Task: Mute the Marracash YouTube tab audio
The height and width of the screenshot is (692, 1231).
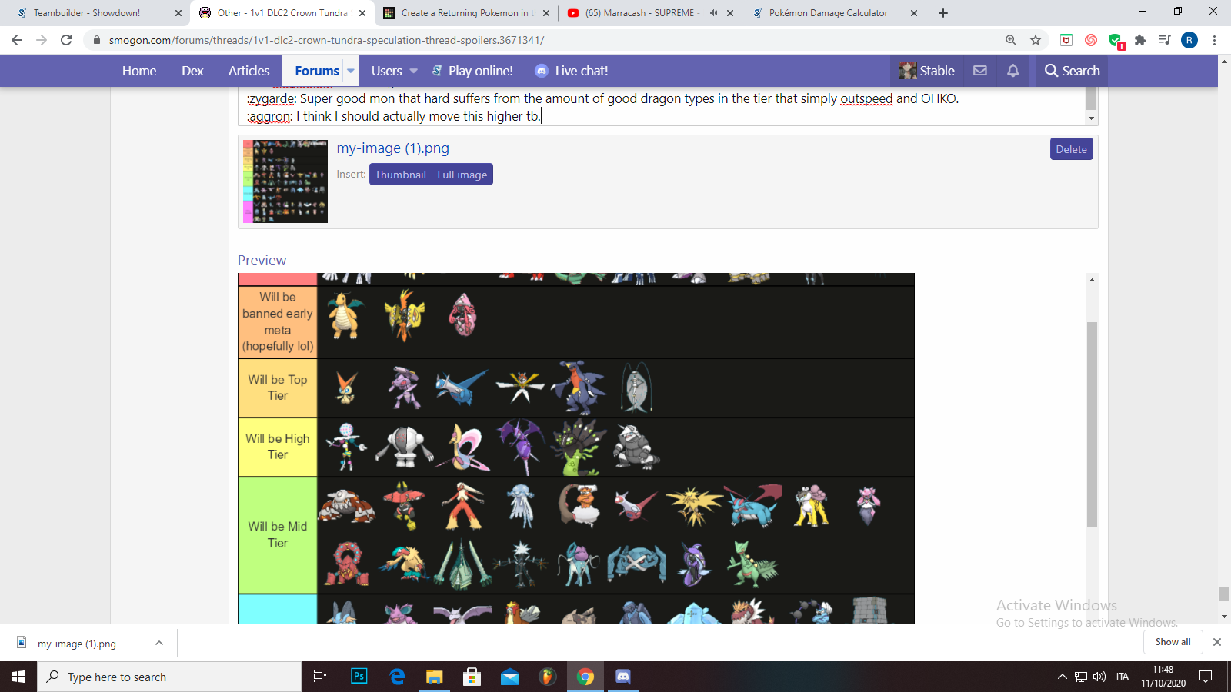Action: pos(713,13)
